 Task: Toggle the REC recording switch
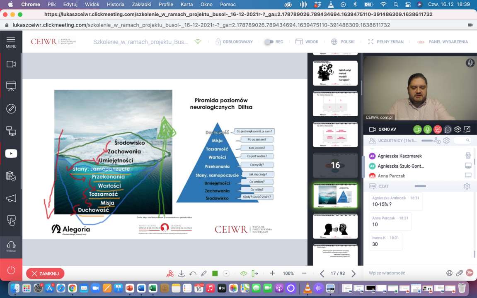click(269, 42)
